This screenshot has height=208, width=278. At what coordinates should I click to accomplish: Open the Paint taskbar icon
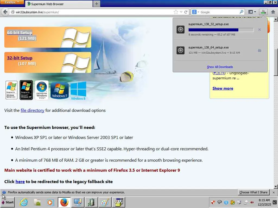coord(105,202)
